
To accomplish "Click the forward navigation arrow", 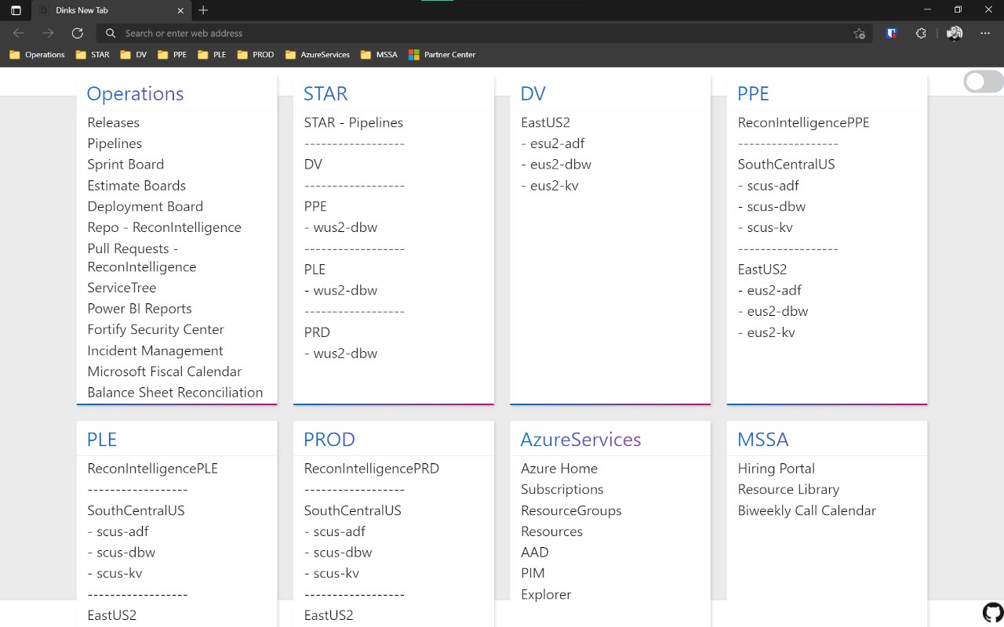I will [48, 33].
